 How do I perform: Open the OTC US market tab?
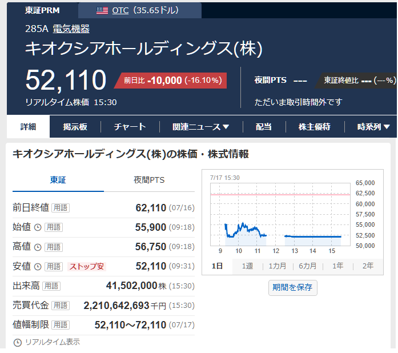[140, 10]
